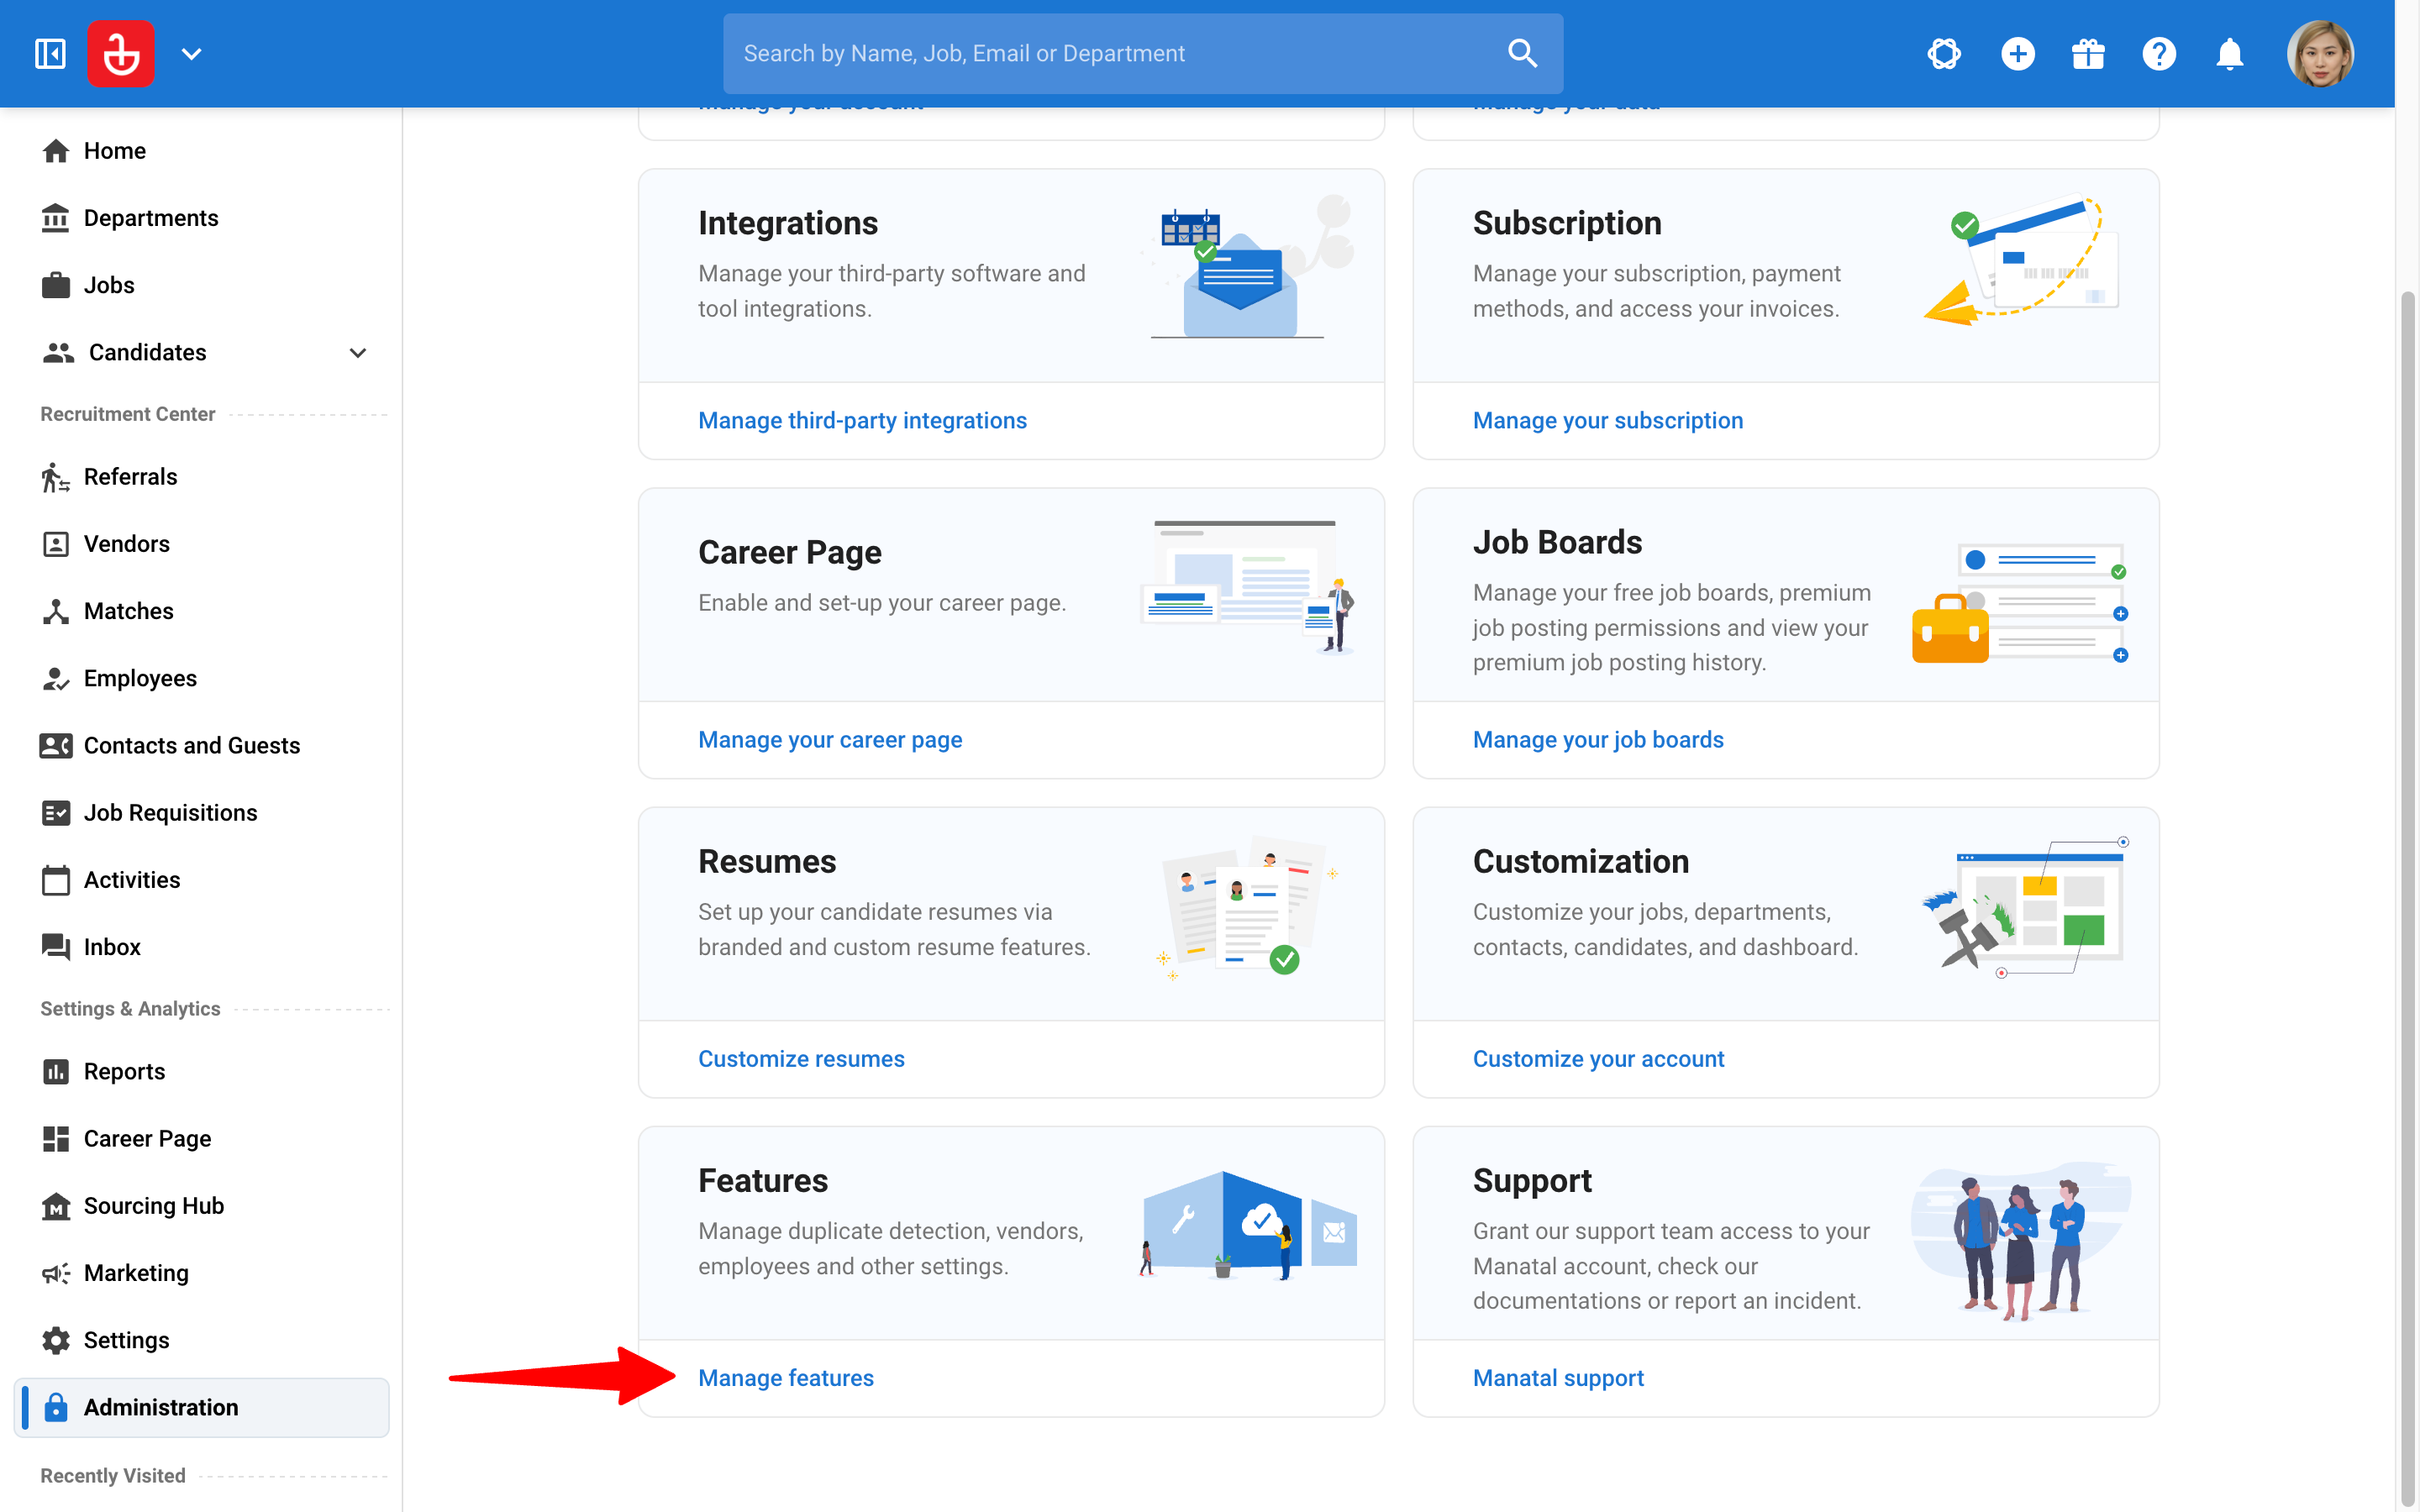Open the user profile avatar
Image resolution: width=2420 pixels, height=1512 pixels.
2320,54
